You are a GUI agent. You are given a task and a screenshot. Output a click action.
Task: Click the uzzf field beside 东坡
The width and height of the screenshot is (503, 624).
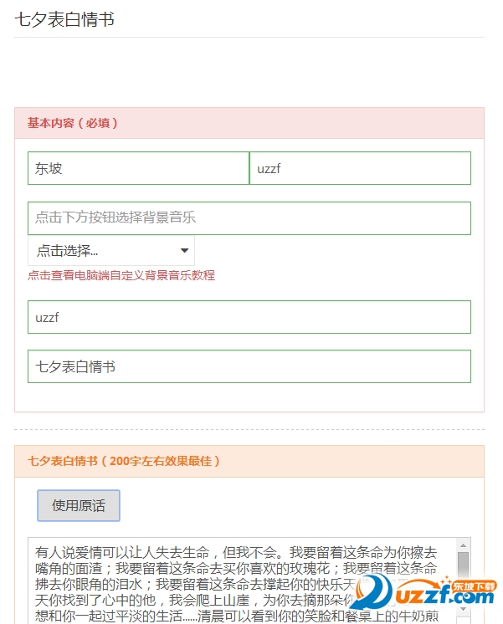click(x=360, y=168)
